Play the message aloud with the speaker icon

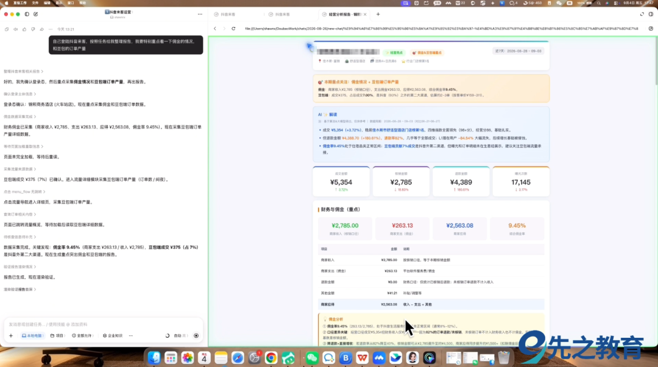click(x=15, y=29)
